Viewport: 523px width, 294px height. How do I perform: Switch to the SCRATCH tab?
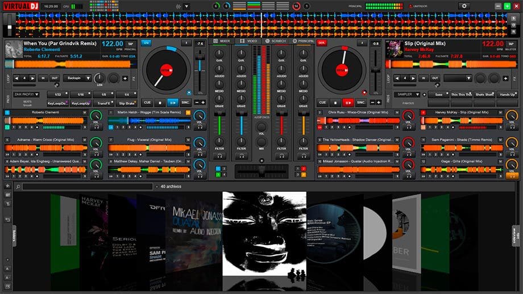point(276,41)
